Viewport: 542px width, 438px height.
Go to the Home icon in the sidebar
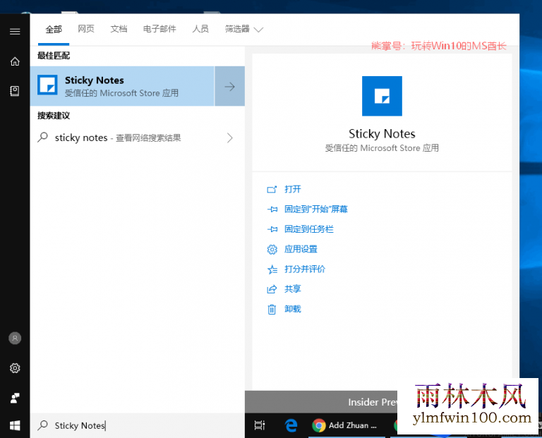click(x=15, y=61)
